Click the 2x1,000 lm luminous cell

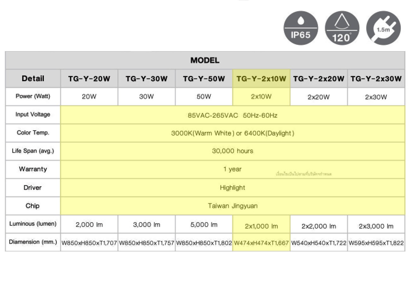click(x=261, y=226)
